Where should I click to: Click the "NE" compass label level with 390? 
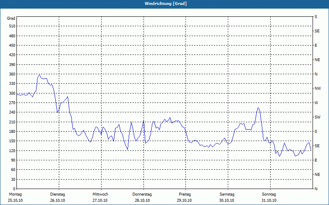coord(317,60)
